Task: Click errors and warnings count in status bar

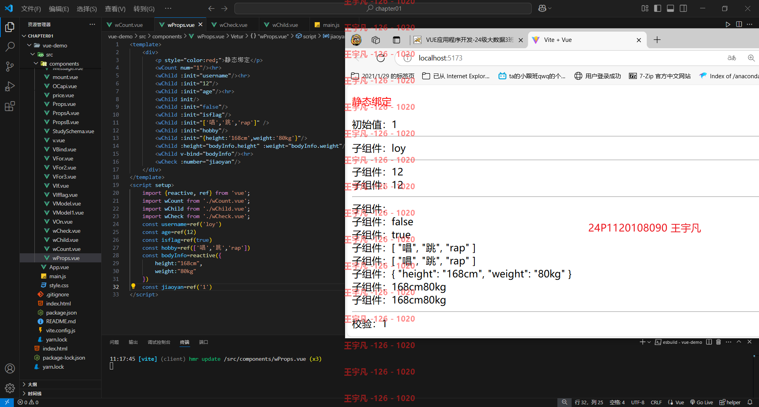Action: pyautogui.click(x=28, y=402)
